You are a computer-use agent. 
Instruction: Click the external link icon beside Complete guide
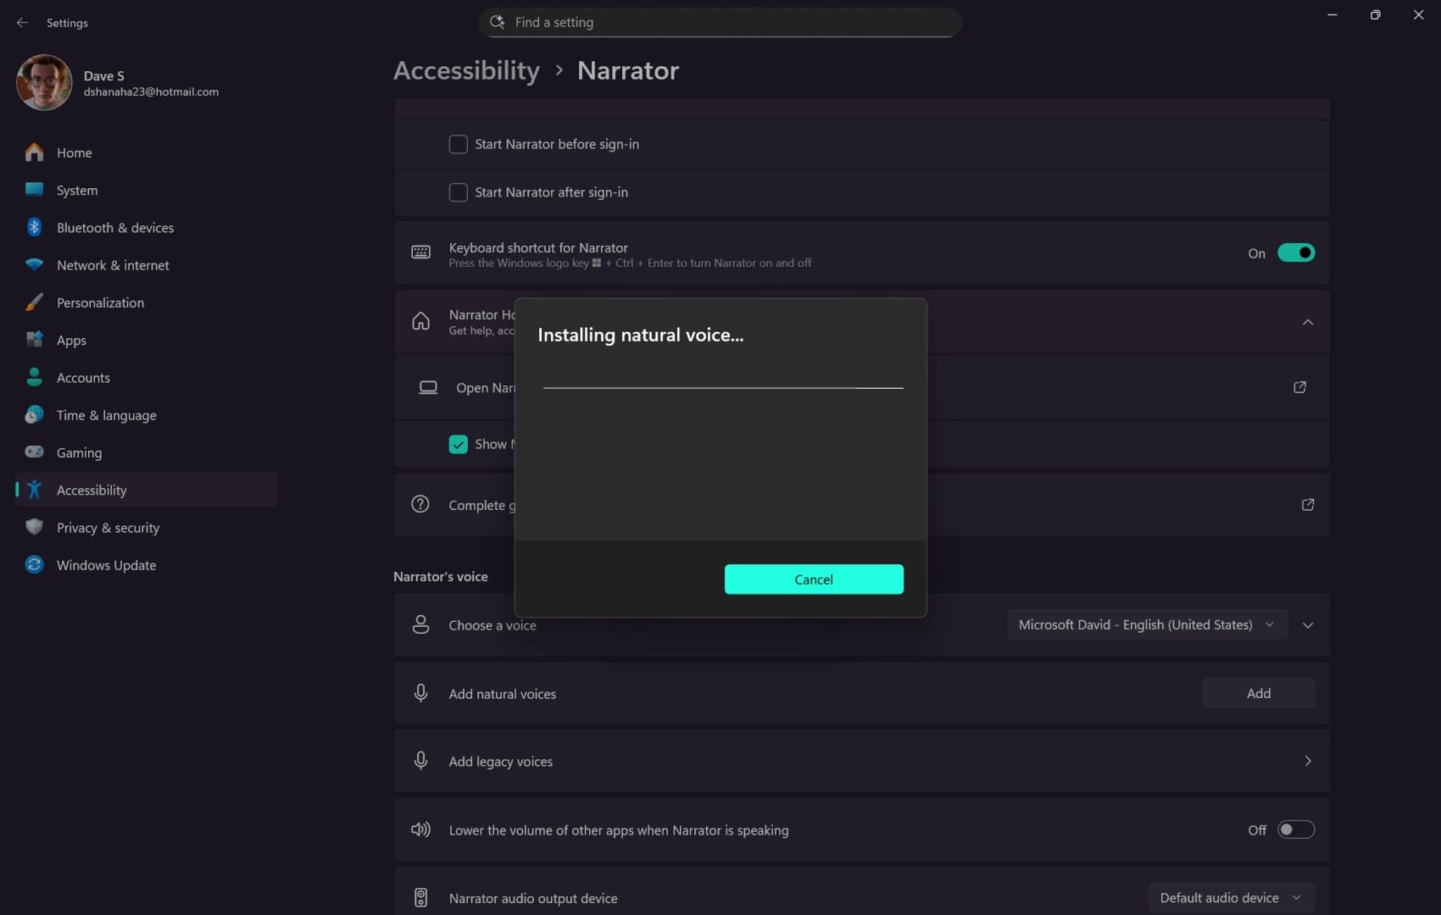1308,504
